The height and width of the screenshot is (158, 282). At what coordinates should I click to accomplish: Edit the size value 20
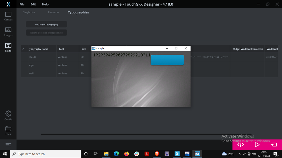pos(82,57)
